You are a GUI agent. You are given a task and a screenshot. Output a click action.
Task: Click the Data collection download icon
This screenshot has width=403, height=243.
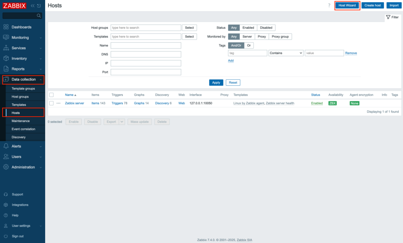pos(6,79)
